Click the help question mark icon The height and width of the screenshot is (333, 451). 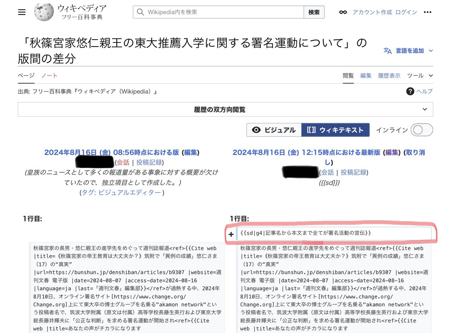pyautogui.click(x=410, y=91)
